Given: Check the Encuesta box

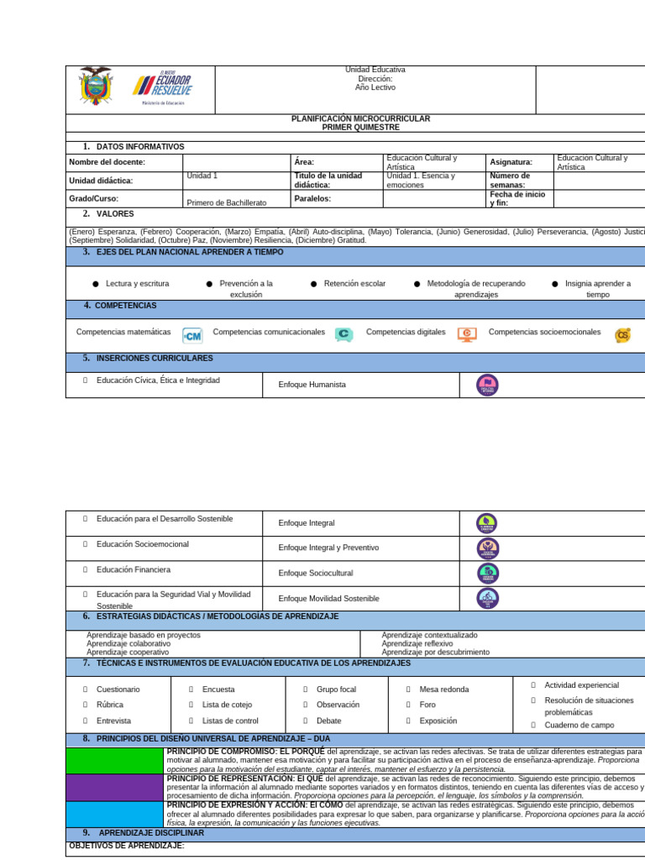Looking at the screenshot, I should (191, 690).
